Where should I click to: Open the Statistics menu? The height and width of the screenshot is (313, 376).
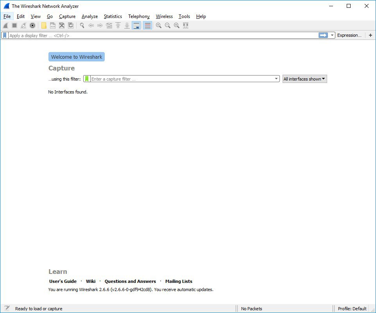pos(113,16)
